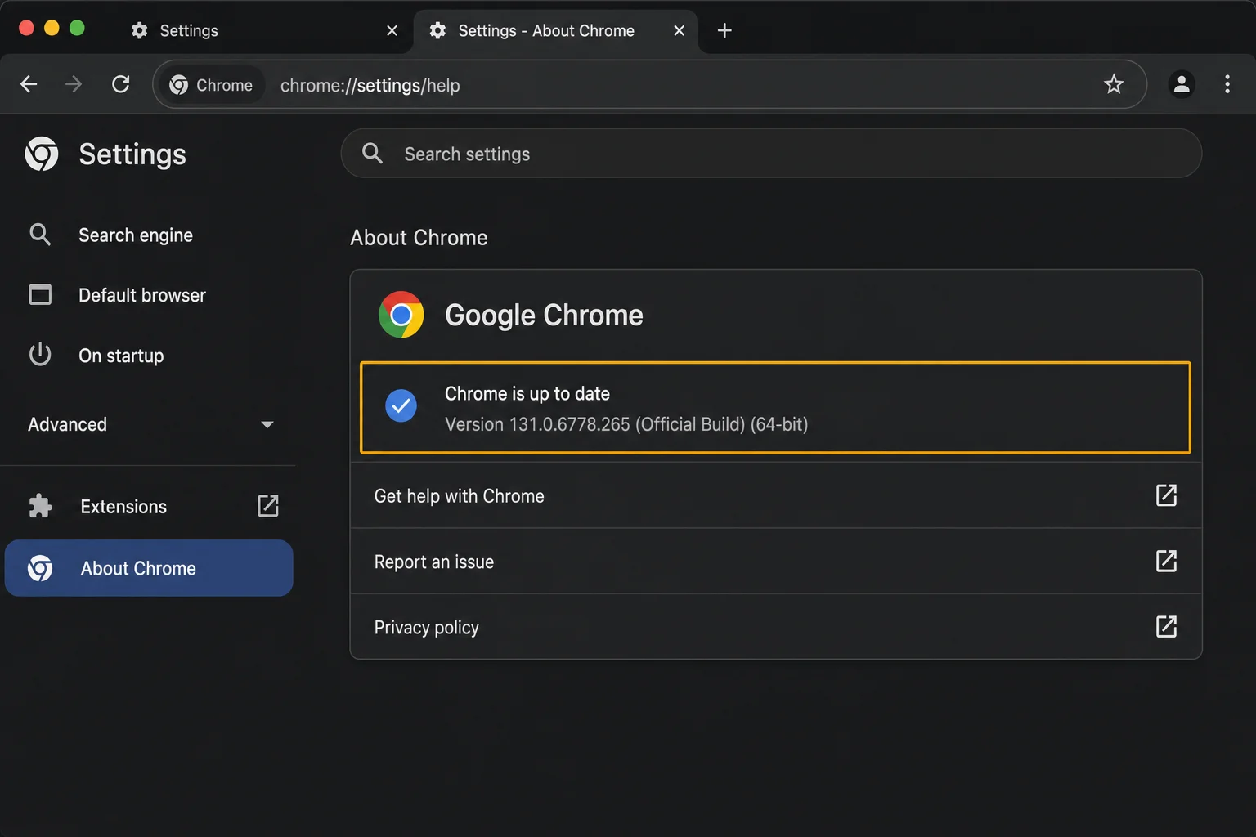The image size is (1256, 837).
Task: Maximize the window with the green button
Action: (x=77, y=28)
